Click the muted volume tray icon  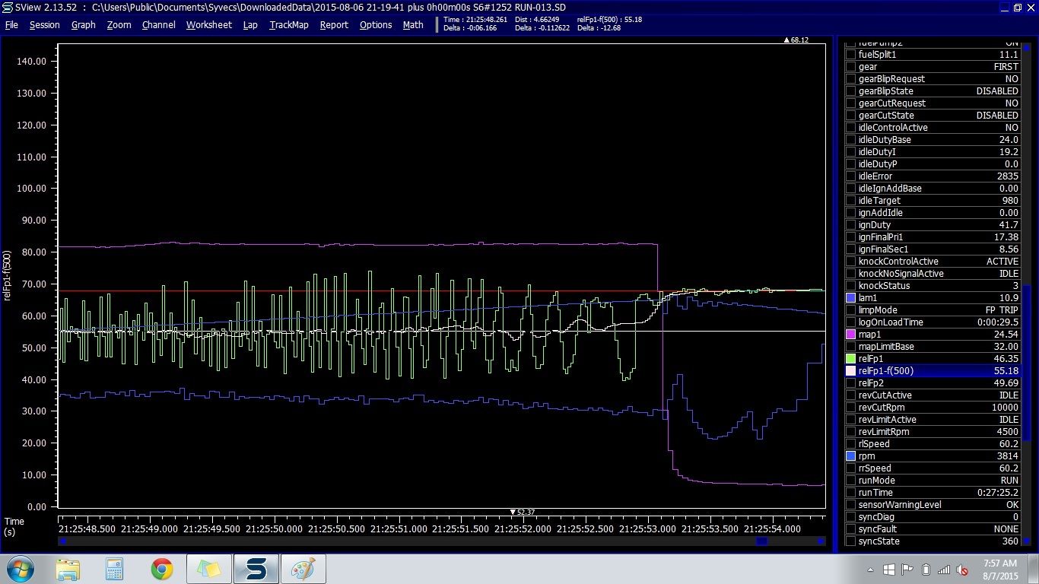(x=962, y=570)
